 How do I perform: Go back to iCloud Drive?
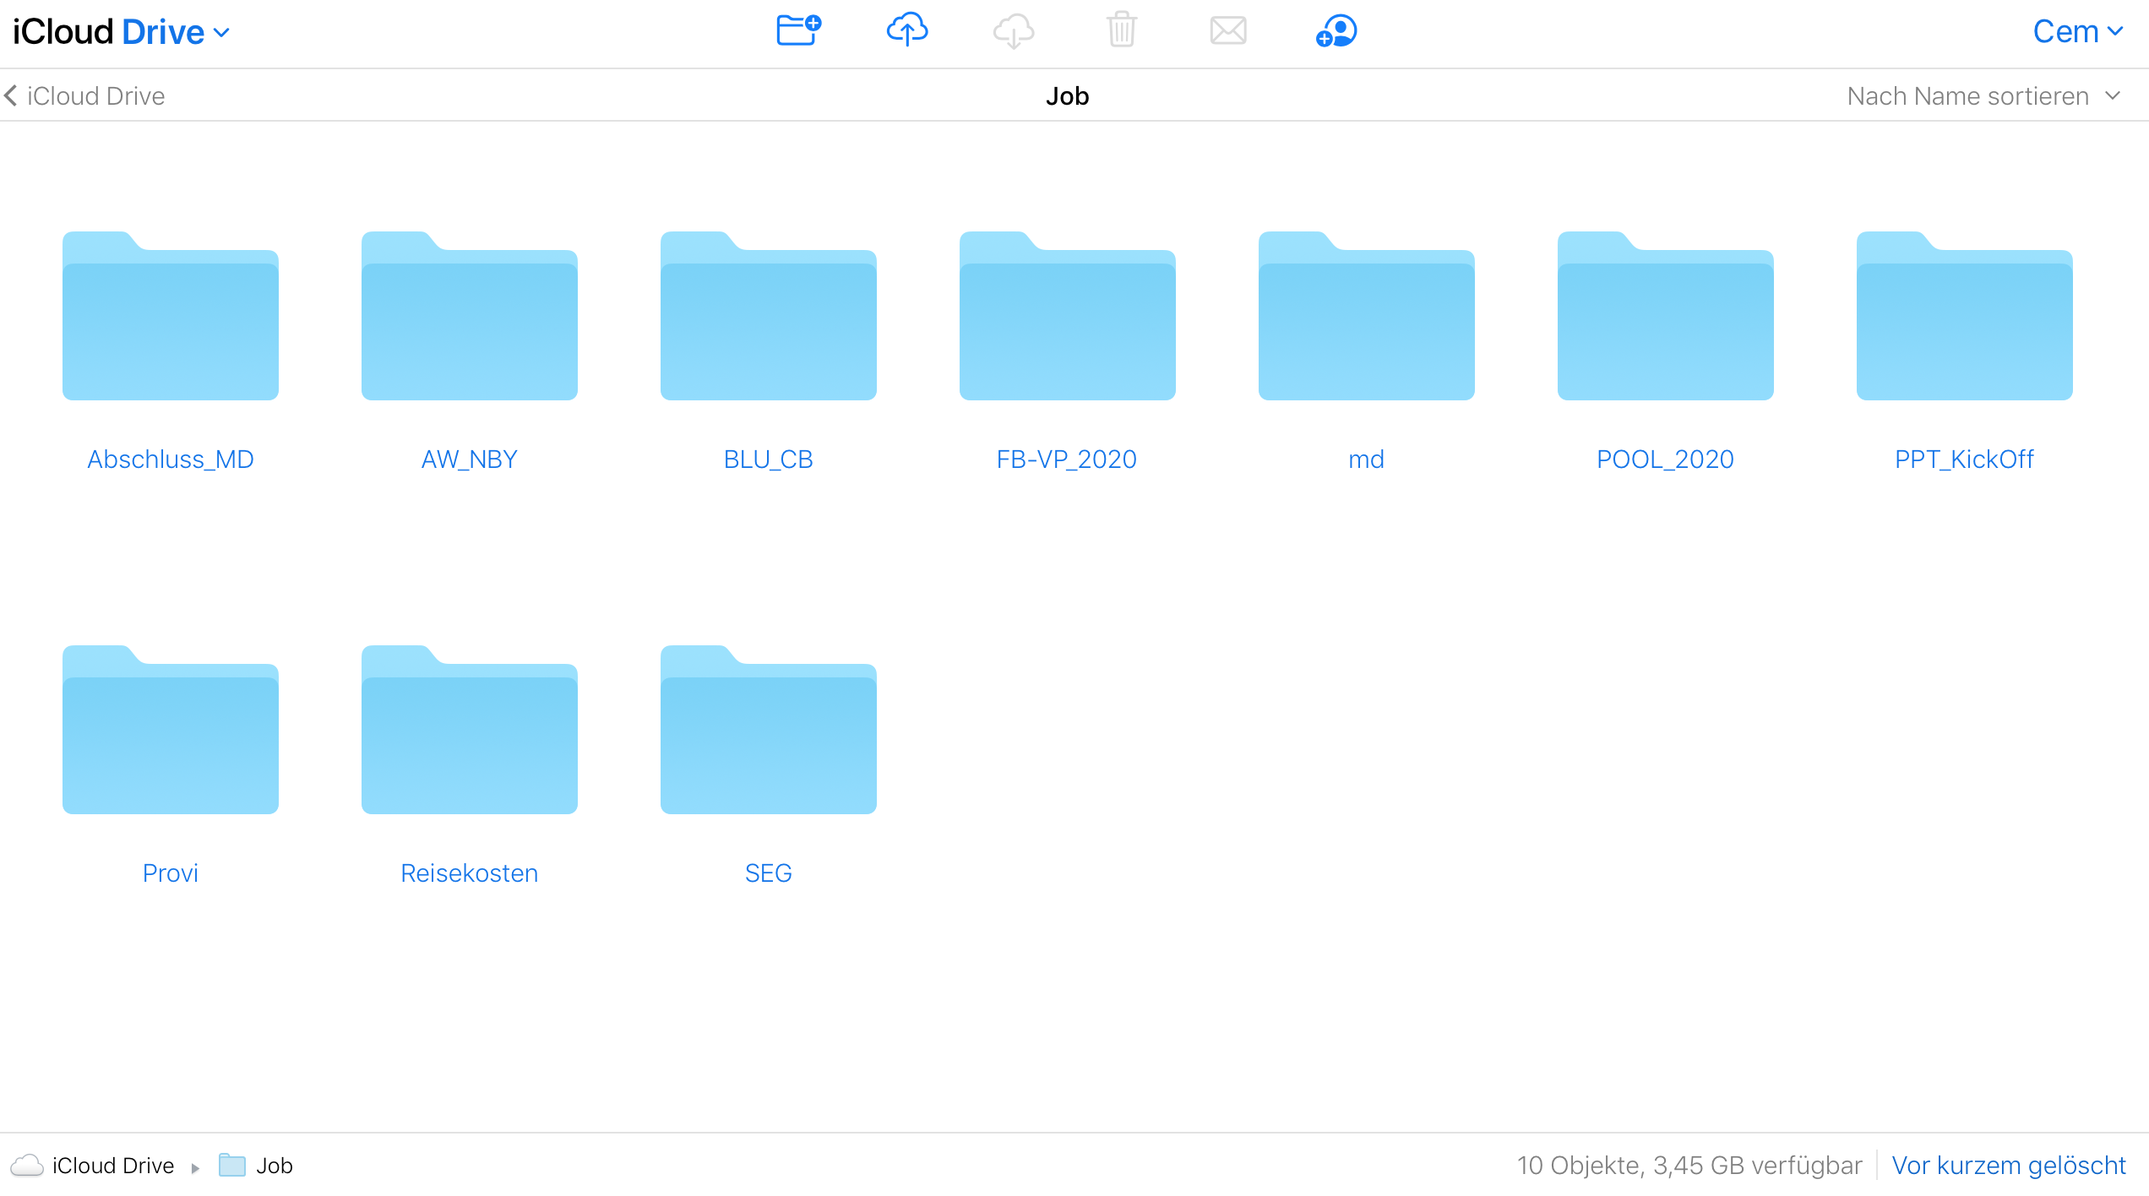(x=84, y=96)
